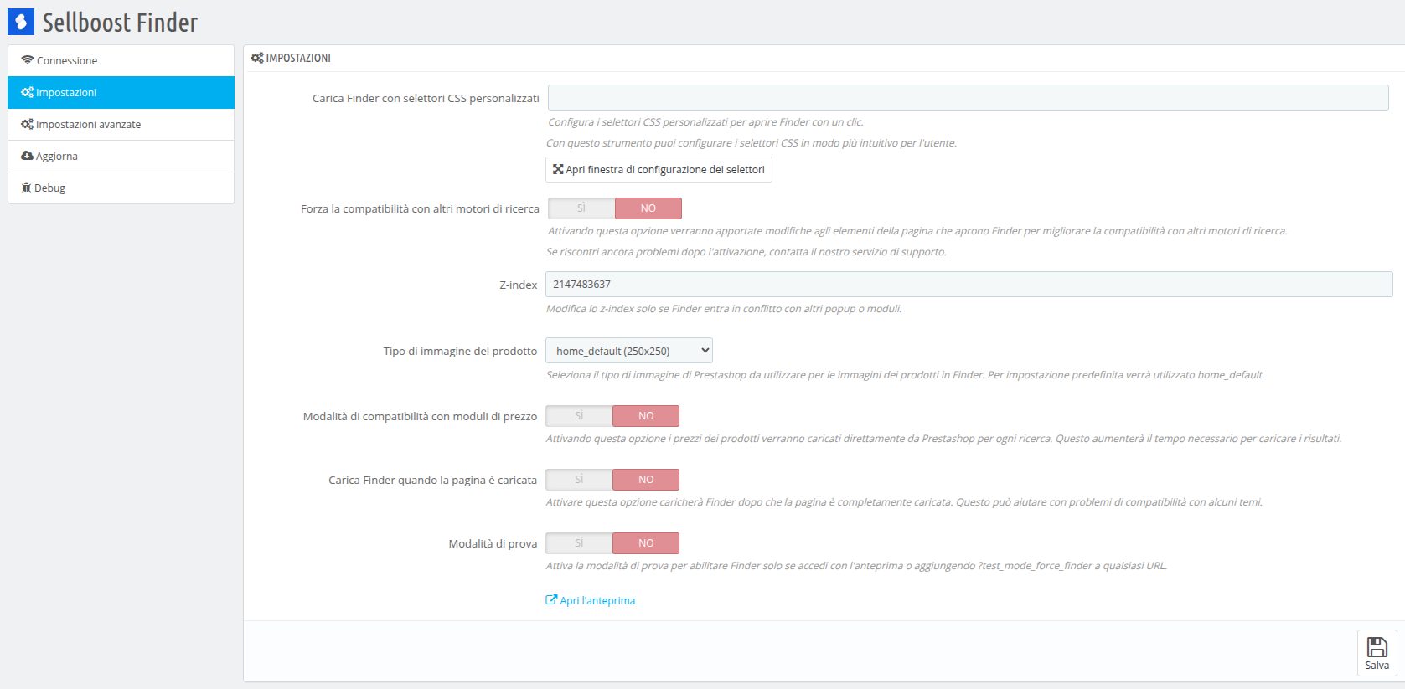Click the 'Modalità di prova' label
This screenshot has height=689, width=1405.
coord(493,543)
